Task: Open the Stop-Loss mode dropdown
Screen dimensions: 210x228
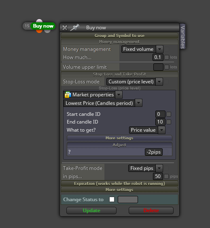Action: pos(135,82)
